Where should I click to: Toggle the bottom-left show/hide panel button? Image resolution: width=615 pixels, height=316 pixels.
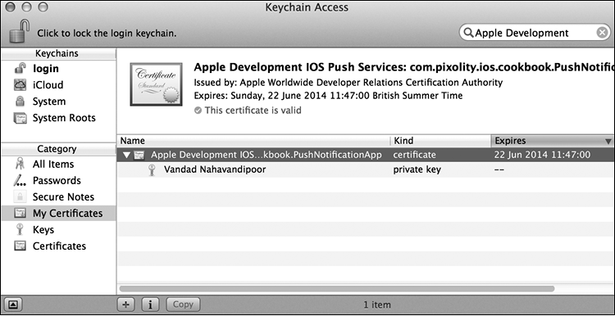pyautogui.click(x=12, y=305)
